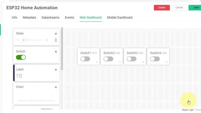Toggle the Switch2 (V2) switch
Screen dimensions: 201x113
coord(108,59)
